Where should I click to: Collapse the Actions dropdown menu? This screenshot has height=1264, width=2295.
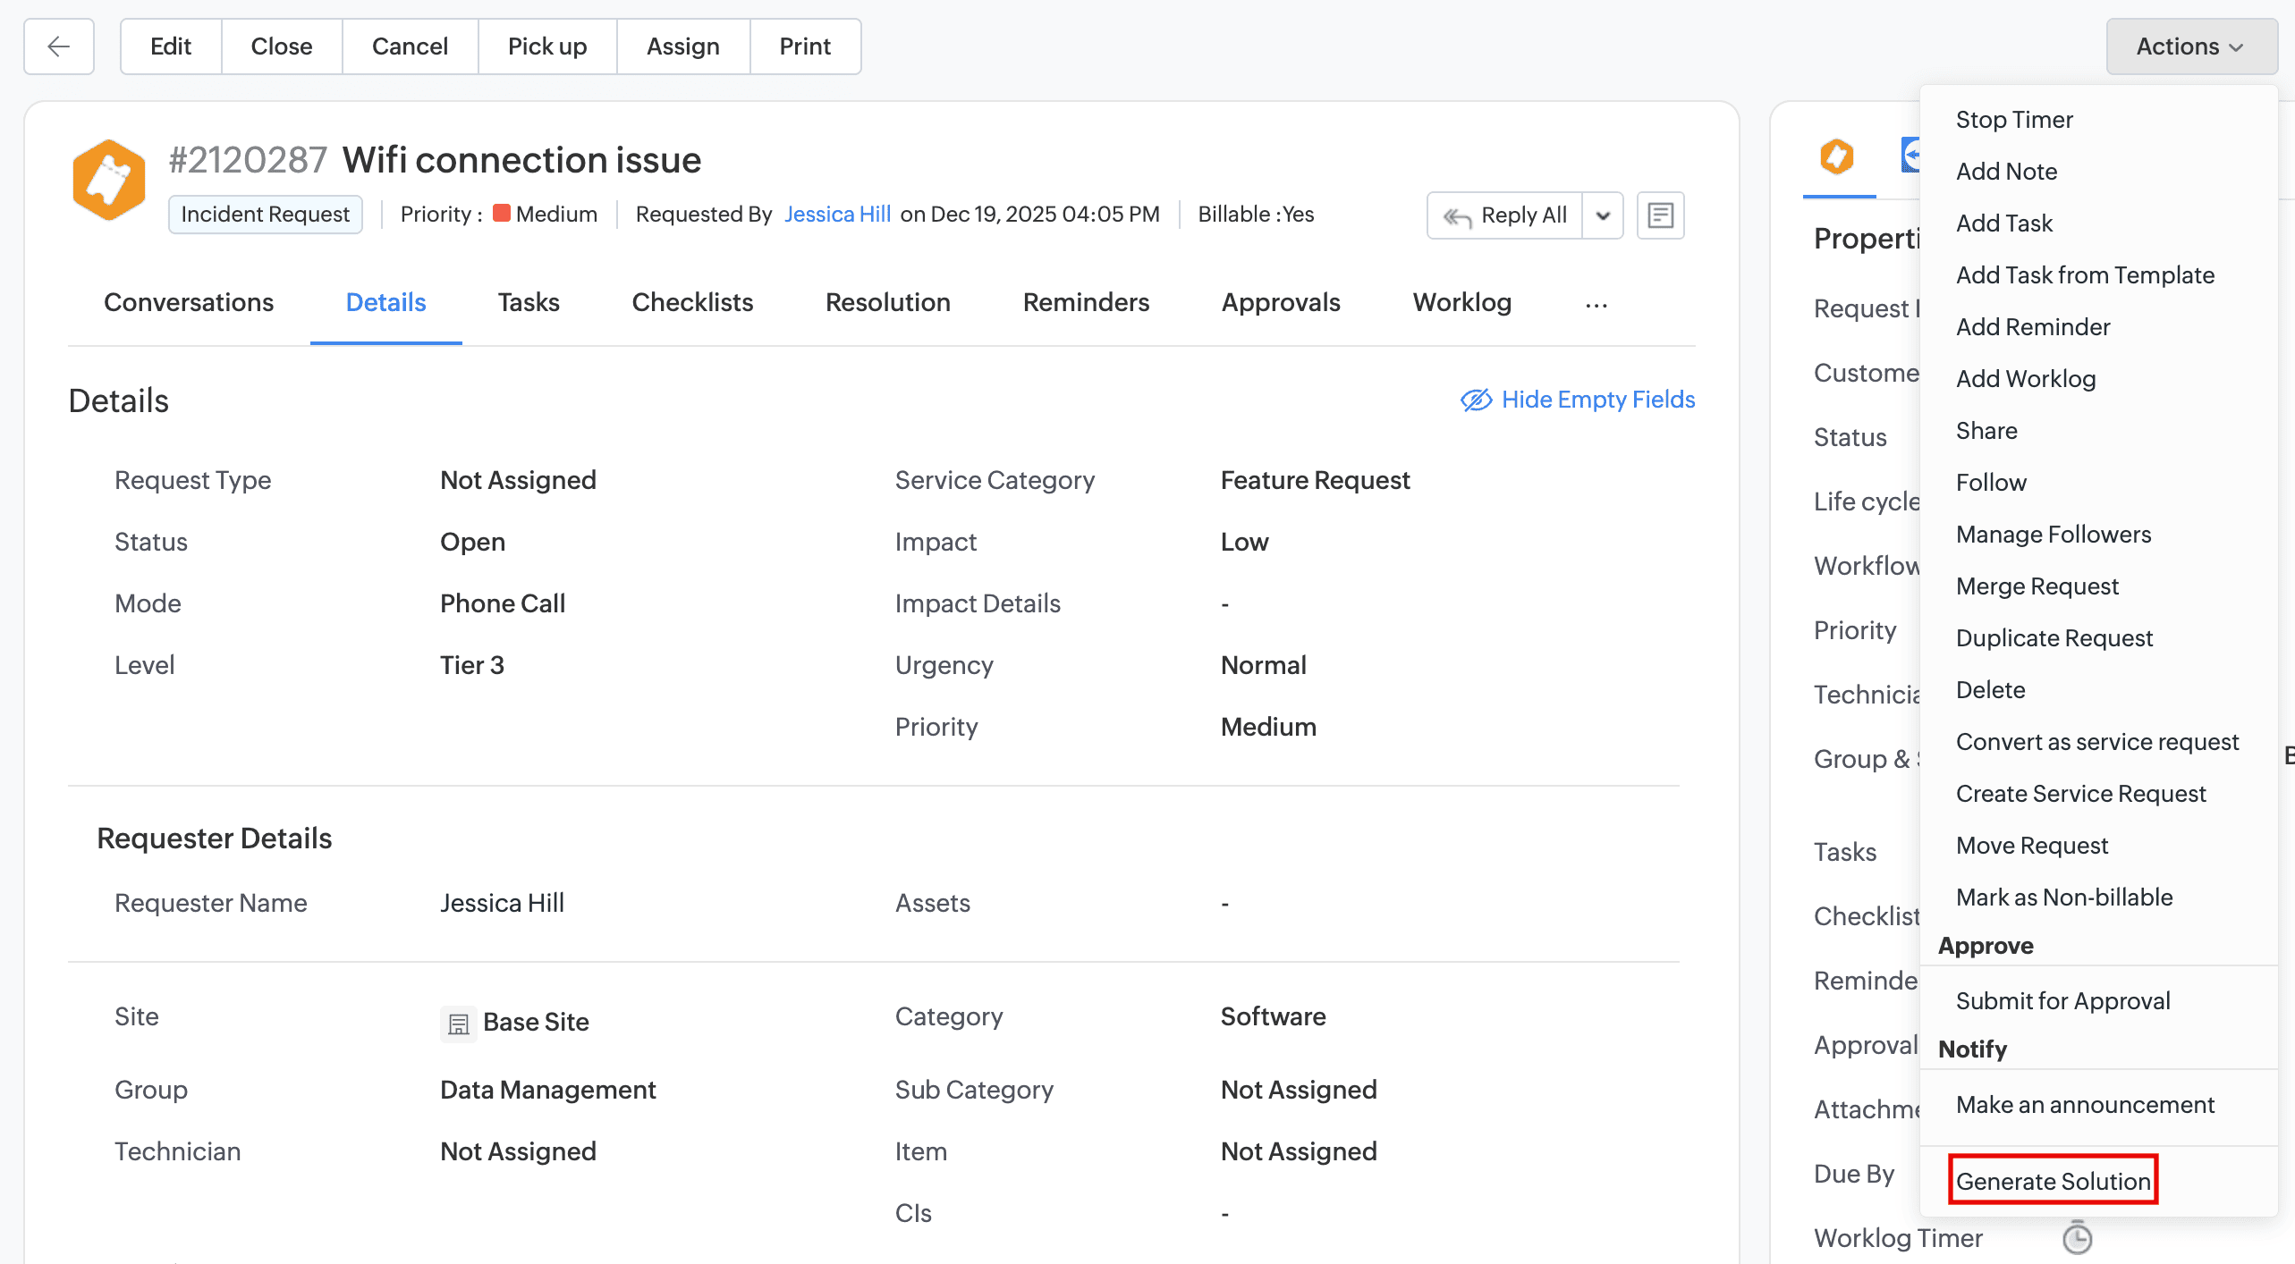(2190, 46)
